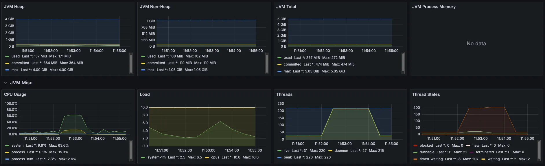
Task: Open the Thread States panel title menu
Action: [x=426, y=94]
